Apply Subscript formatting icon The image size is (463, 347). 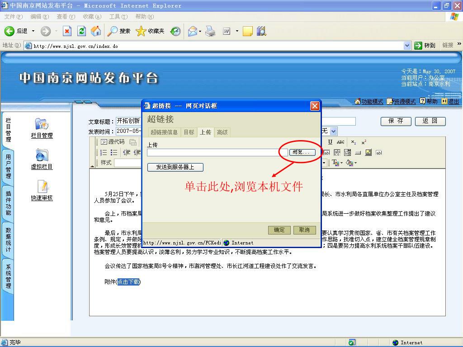pos(354,142)
